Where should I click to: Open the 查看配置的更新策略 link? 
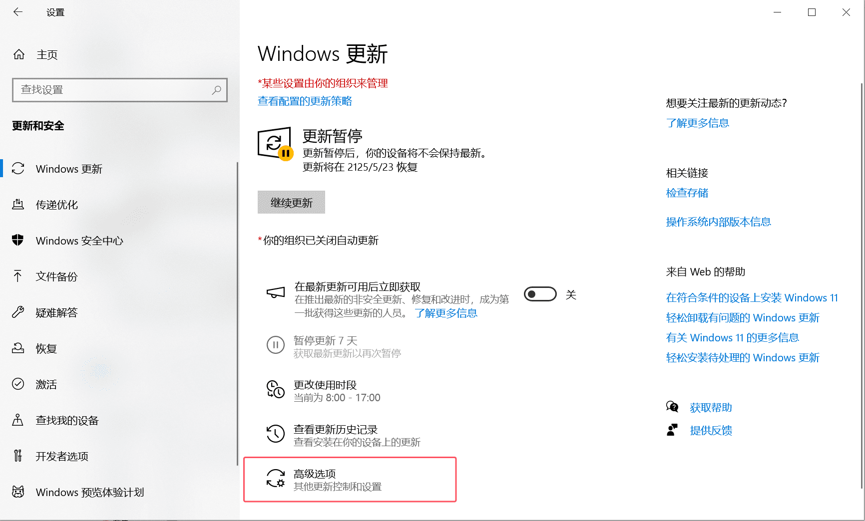[305, 101]
